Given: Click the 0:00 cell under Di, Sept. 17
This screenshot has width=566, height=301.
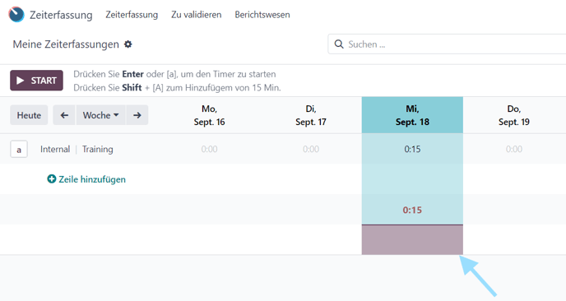Looking at the screenshot, I should (x=311, y=149).
